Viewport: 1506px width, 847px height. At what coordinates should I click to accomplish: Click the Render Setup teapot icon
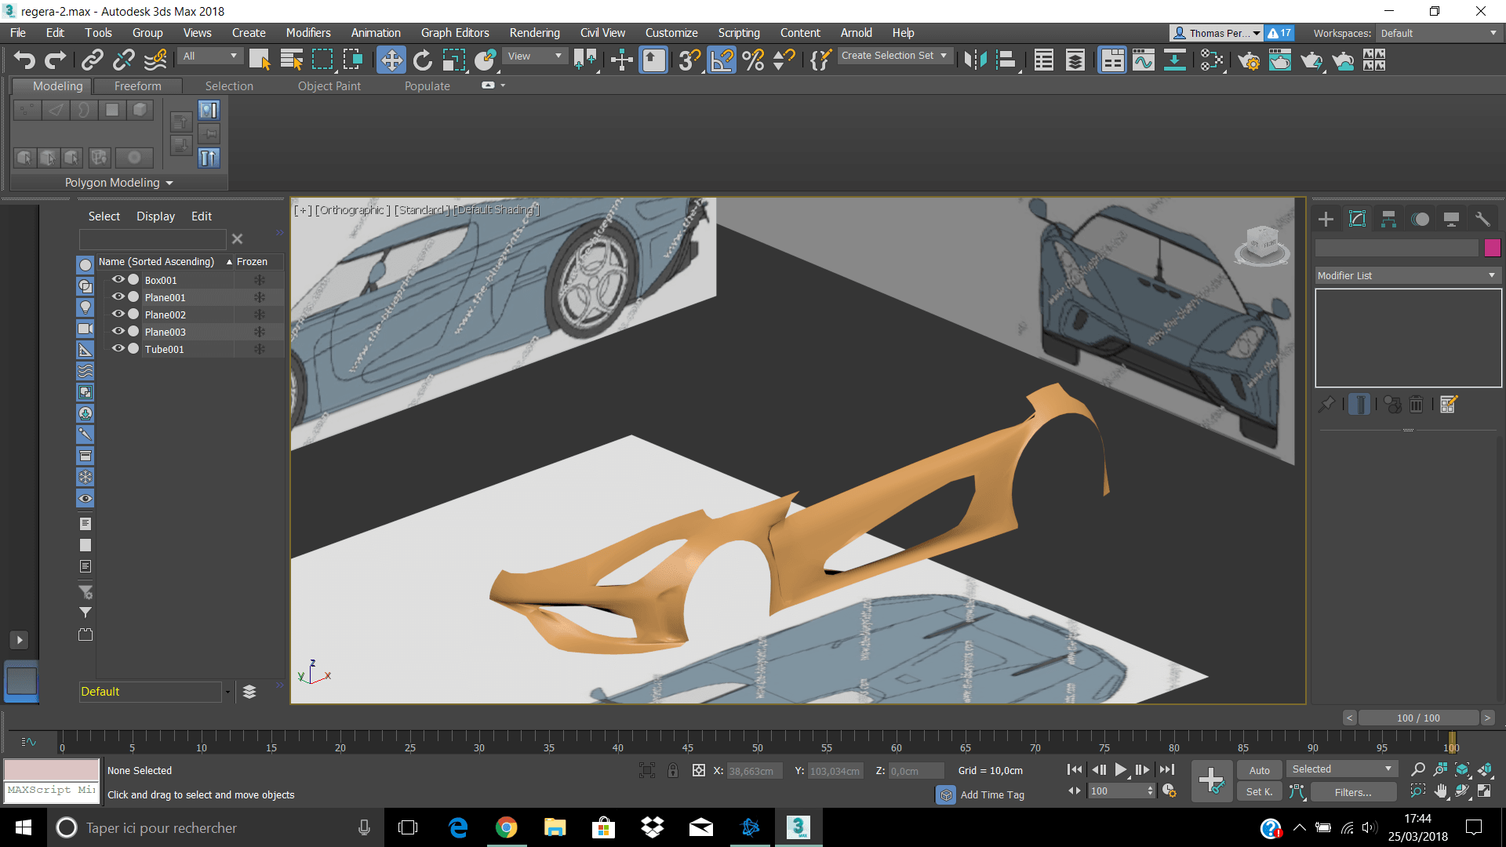1249,60
